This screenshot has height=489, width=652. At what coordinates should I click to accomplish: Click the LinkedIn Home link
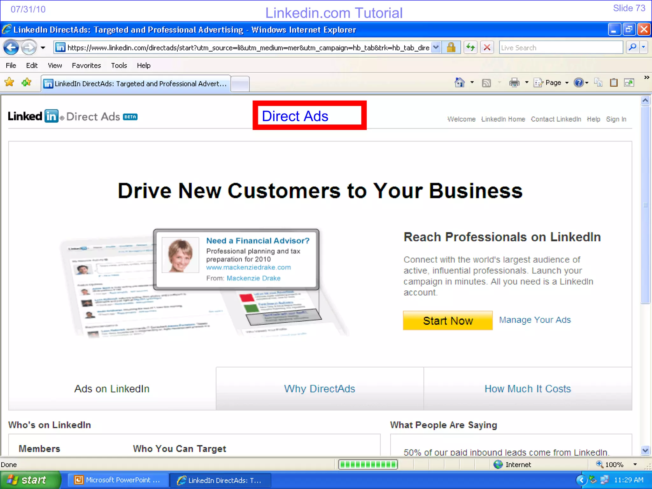pyautogui.click(x=503, y=119)
